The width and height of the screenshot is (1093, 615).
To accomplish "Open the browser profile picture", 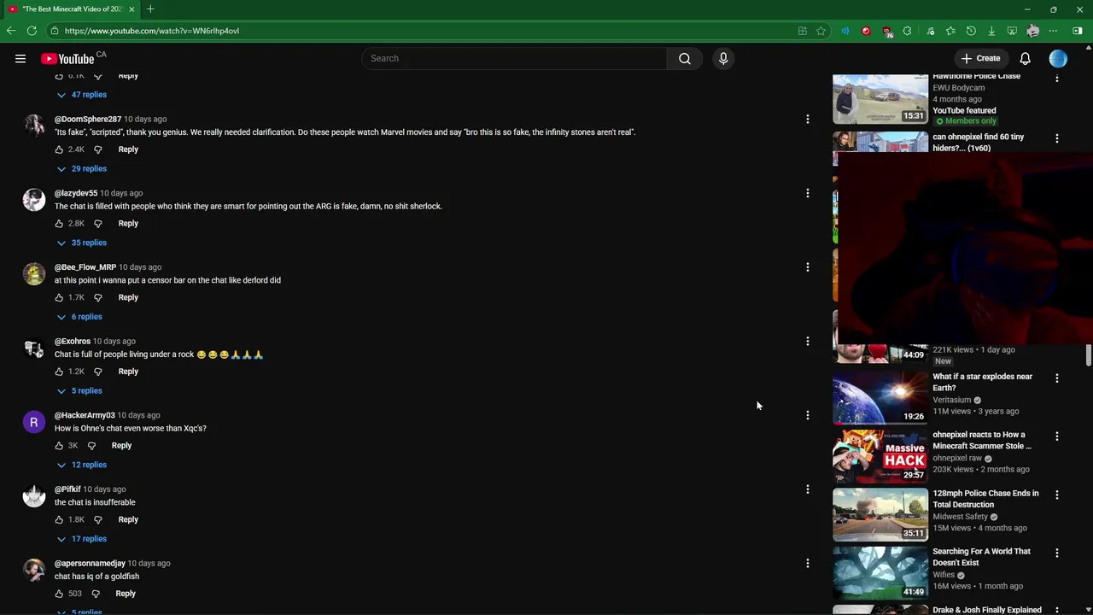I will click(1032, 31).
